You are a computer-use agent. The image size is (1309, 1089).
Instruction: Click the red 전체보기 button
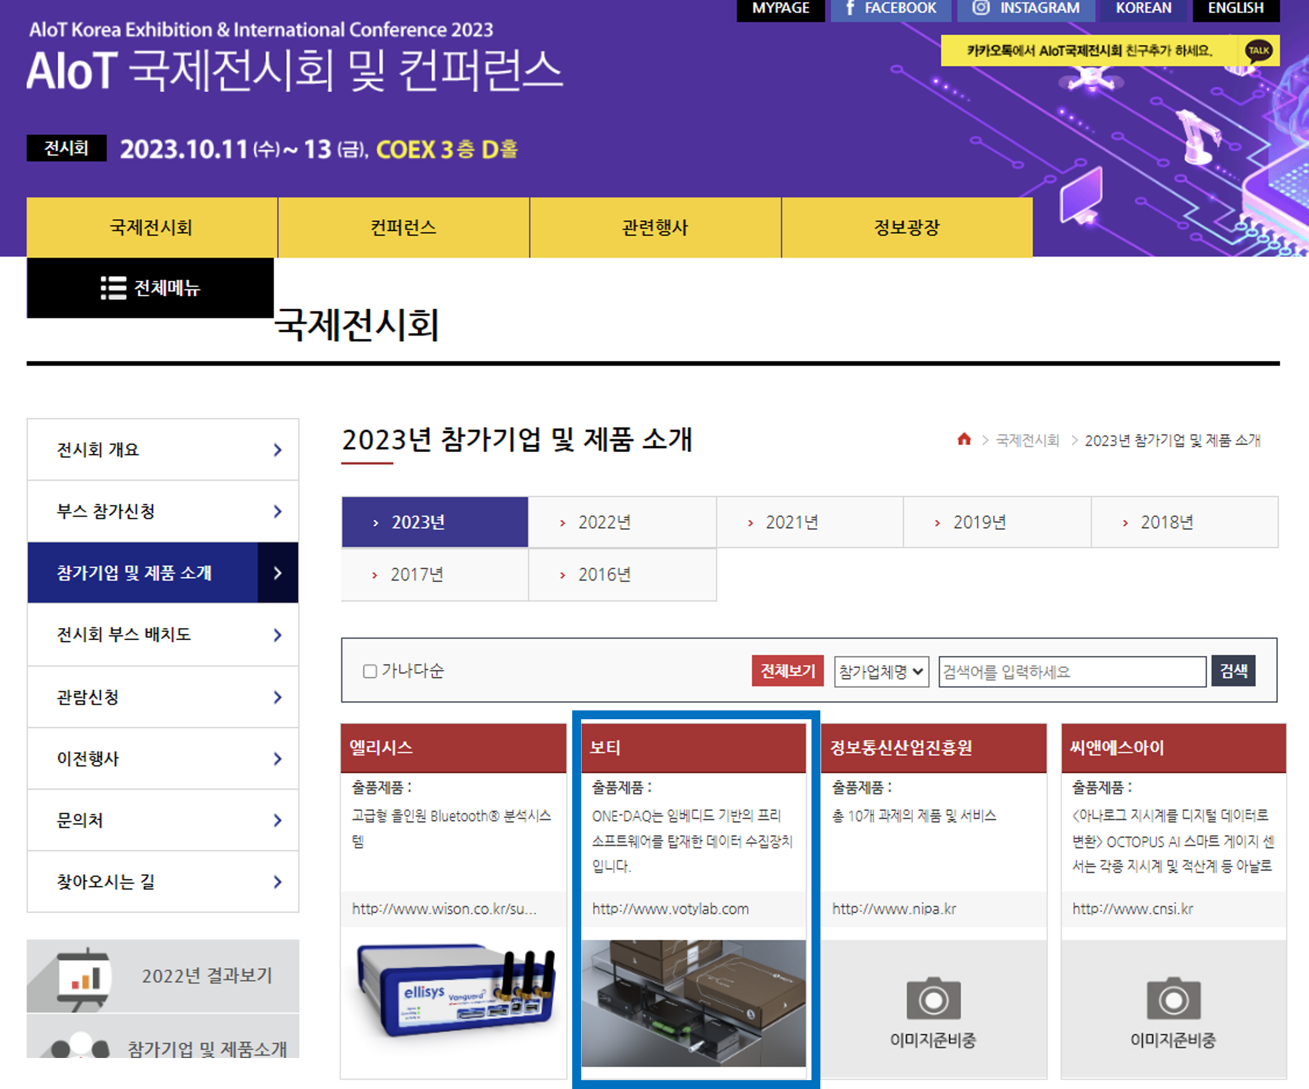[x=787, y=670]
